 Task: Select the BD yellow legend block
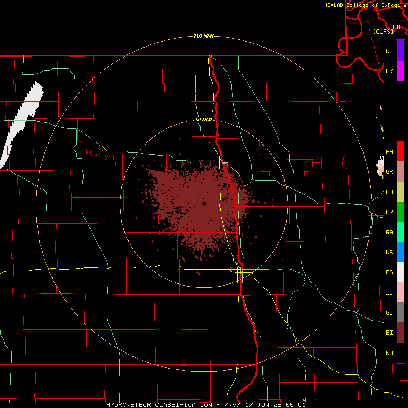click(x=400, y=192)
